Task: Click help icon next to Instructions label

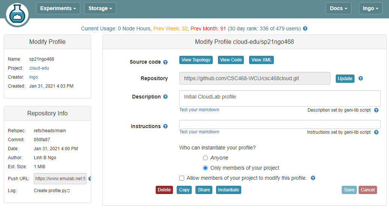Action: pyautogui.click(x=165, y=127)
